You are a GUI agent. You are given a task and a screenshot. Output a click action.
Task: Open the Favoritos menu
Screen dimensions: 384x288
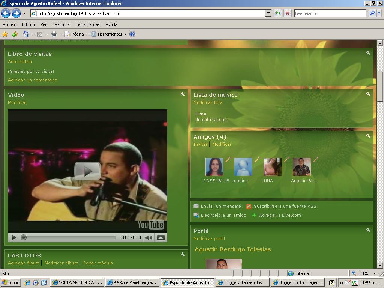click(x=61, y=24)
